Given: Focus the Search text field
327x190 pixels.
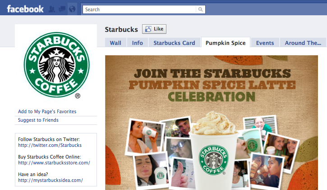Looking at the screenshot, I should pyautogui.click(x=139, y=9).
